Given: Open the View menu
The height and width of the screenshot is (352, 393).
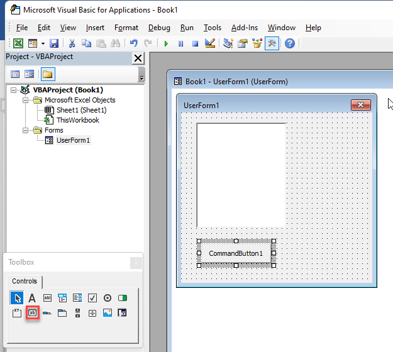Looking at the screenshot, I should 68,28.
